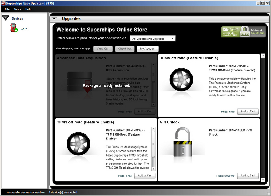This screenshot has width=271, height=196.
Task: Add TPMS Feature Enable to cart
Action: click(145, 175)
